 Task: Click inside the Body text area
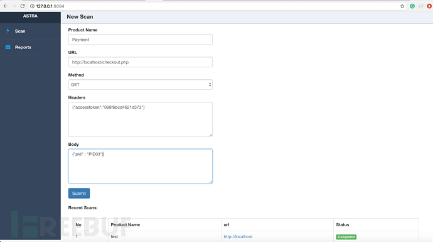tap(141, 166)
